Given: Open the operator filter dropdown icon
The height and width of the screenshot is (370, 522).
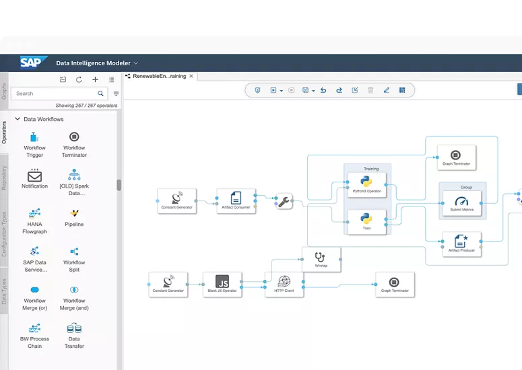Looking at the screenshot, I should 116,94.
